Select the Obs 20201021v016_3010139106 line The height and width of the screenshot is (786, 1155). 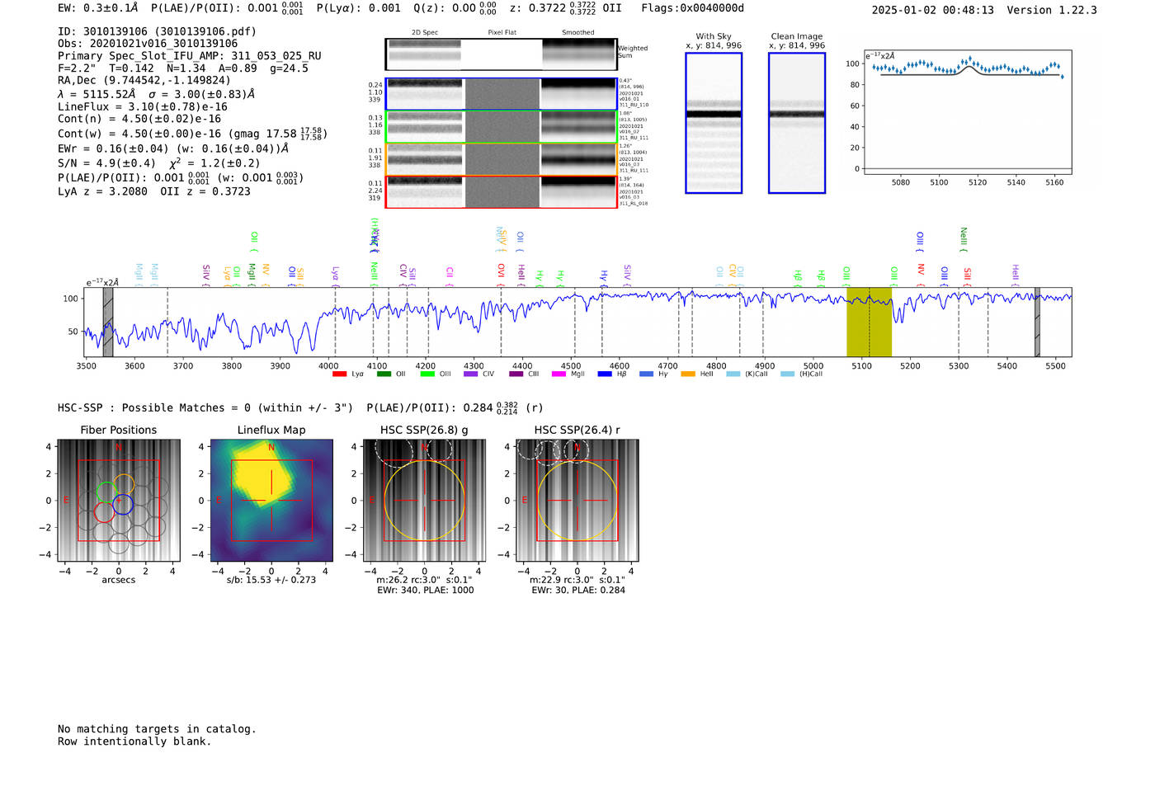pyautogui.click(x=148, y=44)
